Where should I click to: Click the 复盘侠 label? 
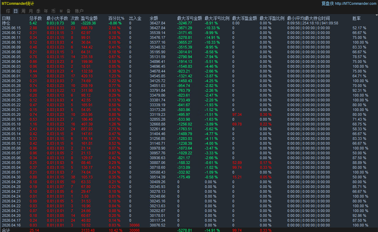[x=327, y=4]
